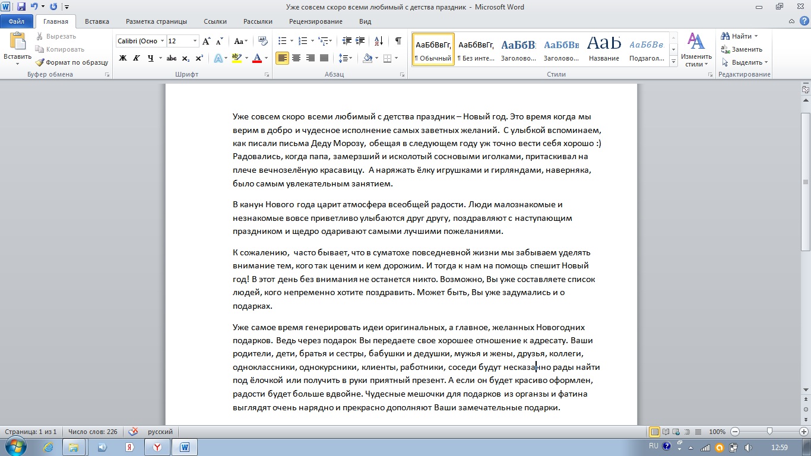Toggle bold Ж formatting
The height and width of the screenshot is (456, 811).
[x=123, y=58]
